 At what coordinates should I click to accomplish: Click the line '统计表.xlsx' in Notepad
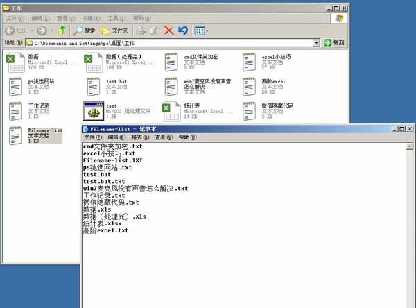coord(102,223)
